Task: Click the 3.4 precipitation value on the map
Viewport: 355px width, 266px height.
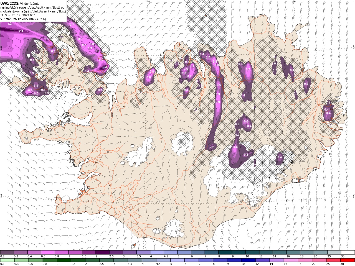Action: pyautogui.click(x=105, y=67)
